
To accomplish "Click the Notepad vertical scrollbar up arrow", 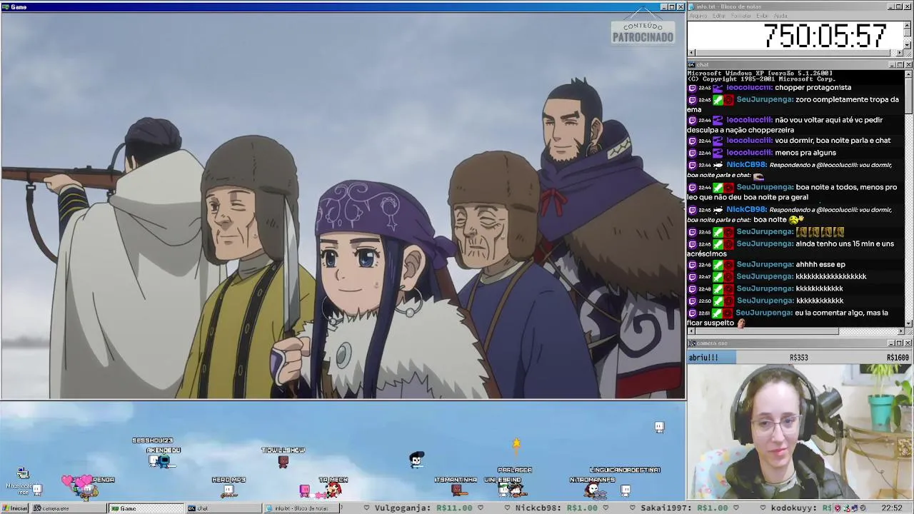I will (908, 25).
